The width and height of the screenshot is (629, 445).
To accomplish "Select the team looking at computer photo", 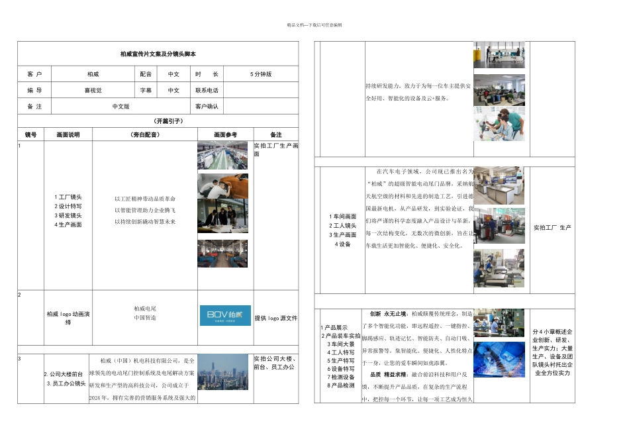I will click(499, 124).
